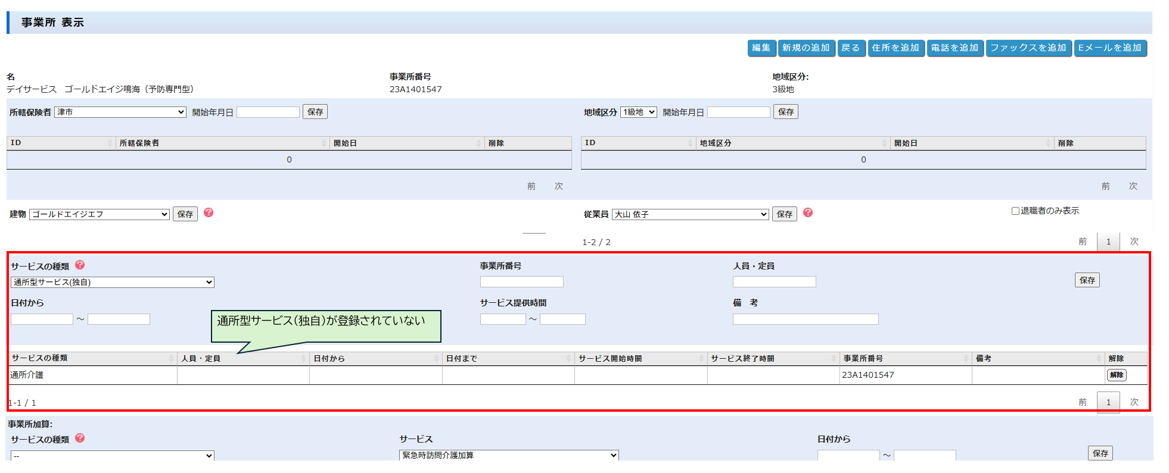Go to page 1 in service table pagination
The width and height of the screenshot is (1169, 473).
(1108, 402)
